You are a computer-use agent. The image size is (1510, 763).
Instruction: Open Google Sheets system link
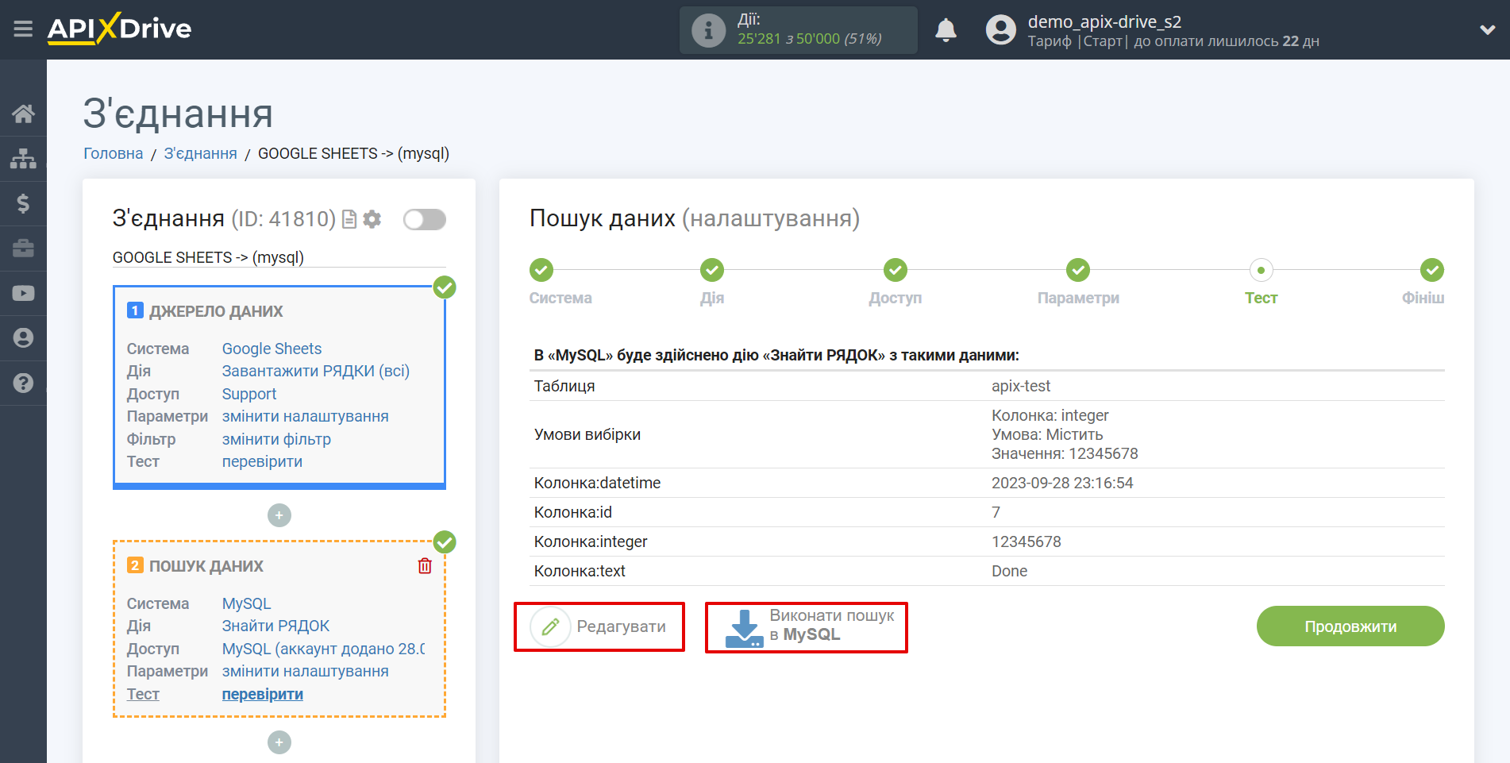click(272, 349)
